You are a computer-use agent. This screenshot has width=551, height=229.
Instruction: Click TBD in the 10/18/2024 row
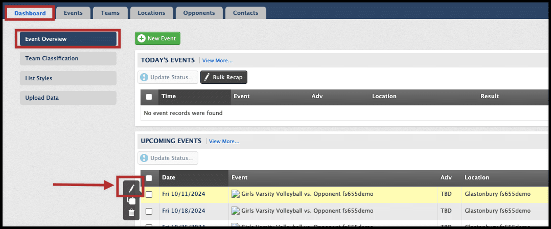[446, 211]
